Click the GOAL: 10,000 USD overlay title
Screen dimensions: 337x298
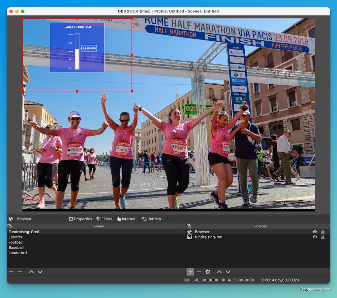tap(77, 27)
